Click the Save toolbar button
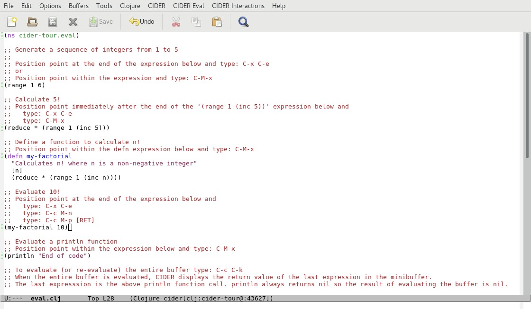This screenshot has width=531, height=309. click(x=101, y=22)
